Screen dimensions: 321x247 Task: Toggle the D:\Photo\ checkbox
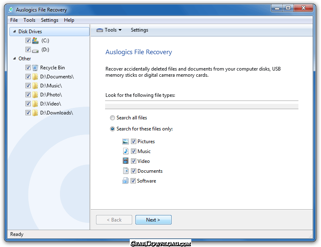[28, 94]
